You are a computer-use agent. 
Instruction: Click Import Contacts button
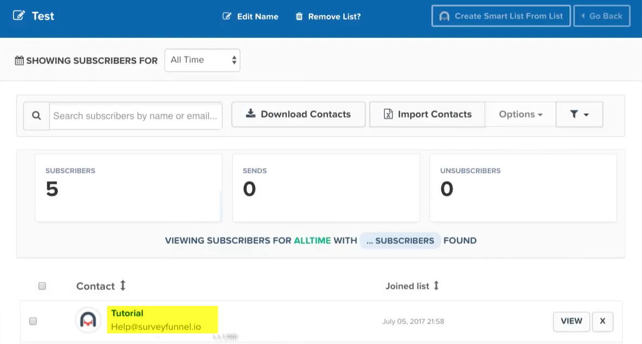click(x=427, y=114)
